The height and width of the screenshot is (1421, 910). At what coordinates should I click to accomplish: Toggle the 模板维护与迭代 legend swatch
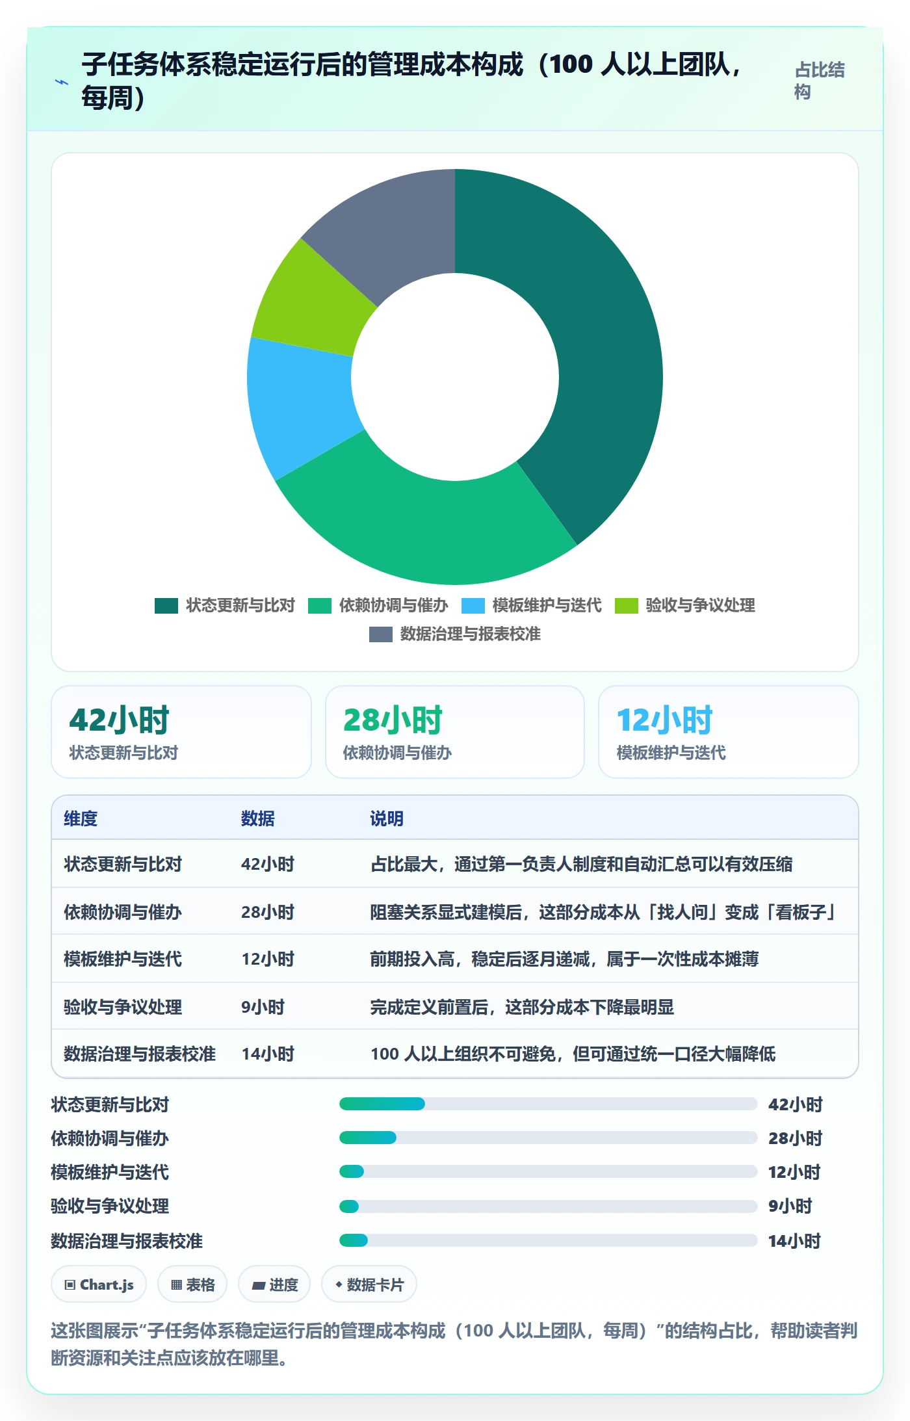pyautogui.click(x=473, y=606)
